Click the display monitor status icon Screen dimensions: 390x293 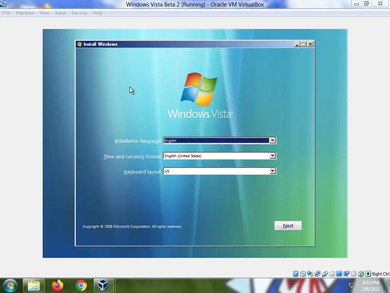(x=339, y=274)
